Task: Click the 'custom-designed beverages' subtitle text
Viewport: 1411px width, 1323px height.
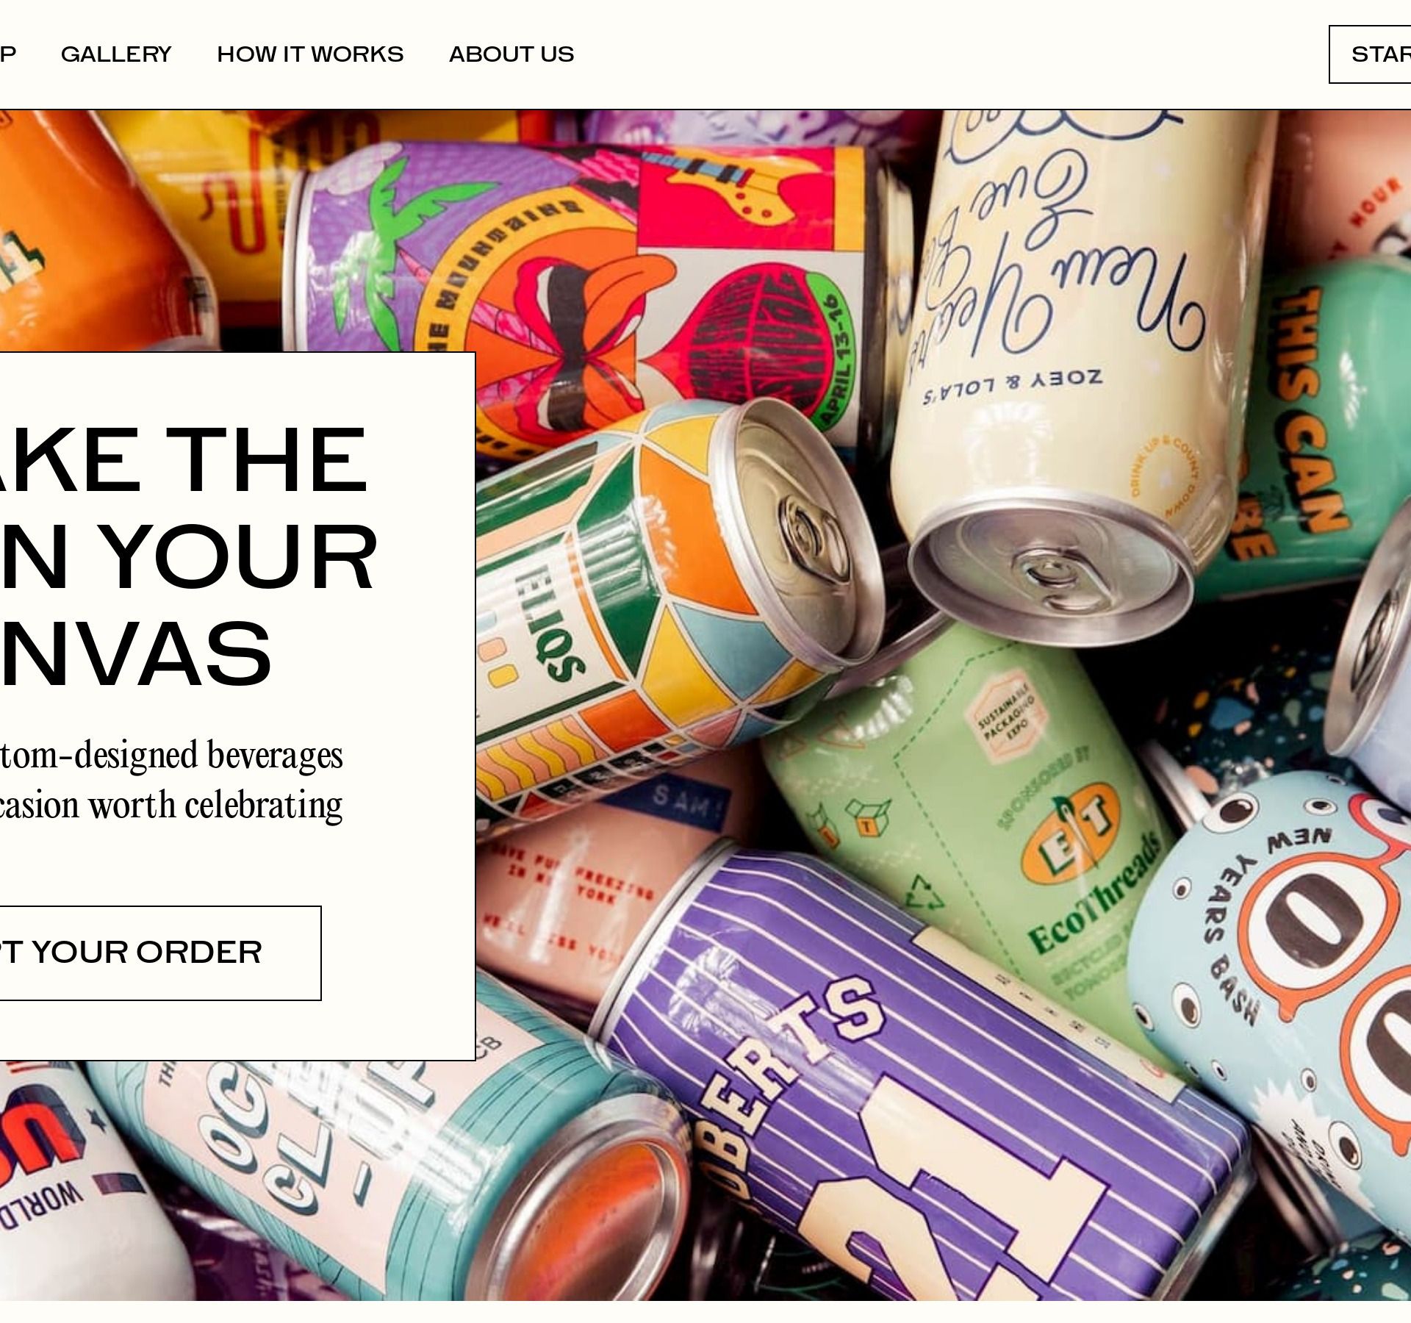Action: tap(171, 756)
